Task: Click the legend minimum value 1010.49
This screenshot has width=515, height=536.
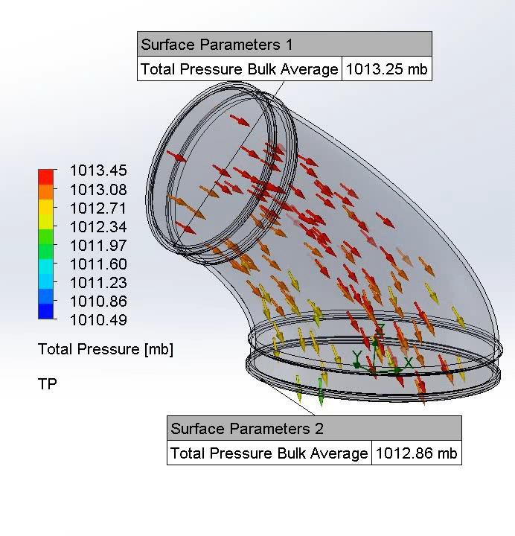Action: (x=98, y=321)
